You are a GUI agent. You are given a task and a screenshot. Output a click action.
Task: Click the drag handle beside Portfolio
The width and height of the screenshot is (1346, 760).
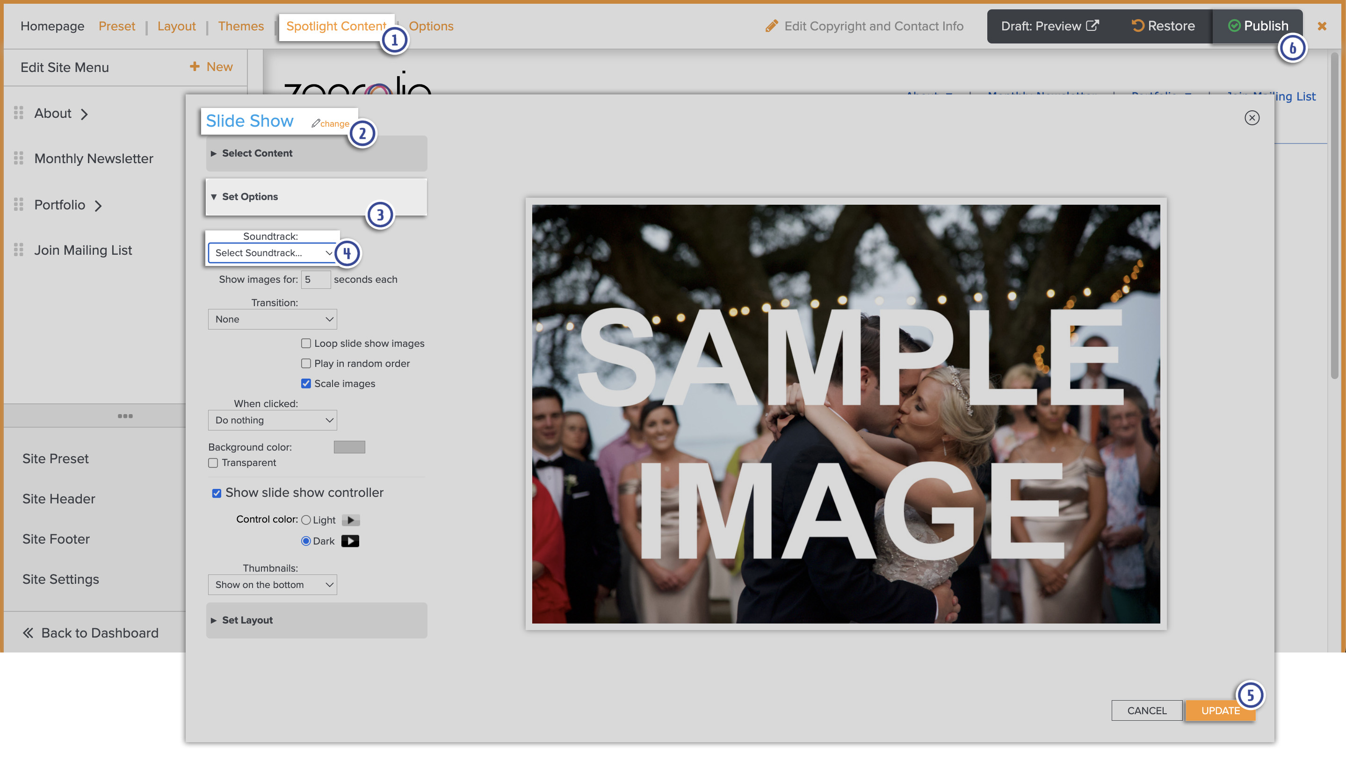coord(19,204)
